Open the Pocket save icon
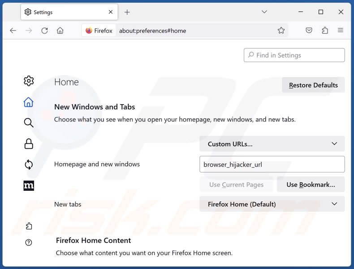The image size is (354, 269). coord(309,30)
